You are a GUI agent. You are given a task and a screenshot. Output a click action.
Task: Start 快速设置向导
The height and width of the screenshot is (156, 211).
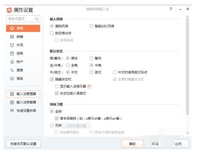pyautogui.click(x=23, y=111)
